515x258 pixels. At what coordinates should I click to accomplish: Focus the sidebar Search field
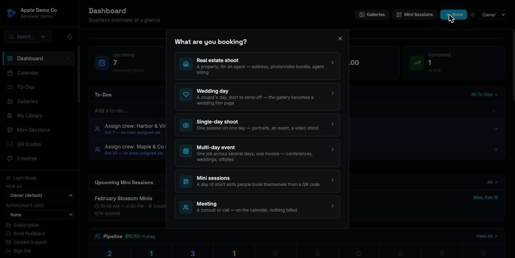coord(28,37)
